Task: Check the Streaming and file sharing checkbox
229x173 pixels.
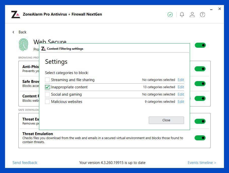Action: pyautogui.click(x=47, y=80)
